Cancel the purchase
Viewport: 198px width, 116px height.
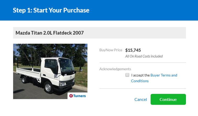point(141,99)
